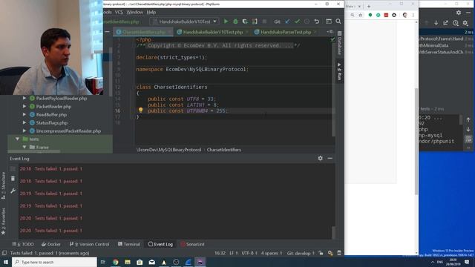475x267 pixels.
Task: Open run configuration HandshakeBuilderV10Test dropdown
Action: 185,22
